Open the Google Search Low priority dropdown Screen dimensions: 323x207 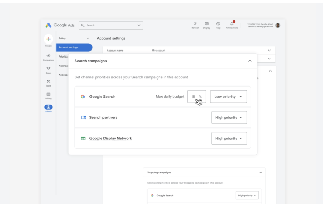228,96
